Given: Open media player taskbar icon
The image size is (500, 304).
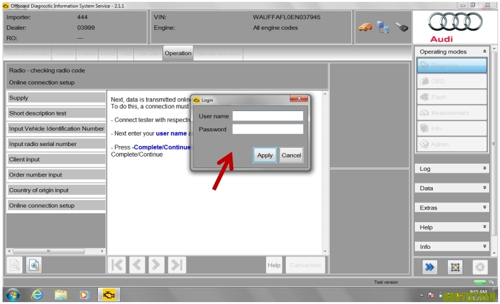Looking at the screenshot, I should [84, 294].
